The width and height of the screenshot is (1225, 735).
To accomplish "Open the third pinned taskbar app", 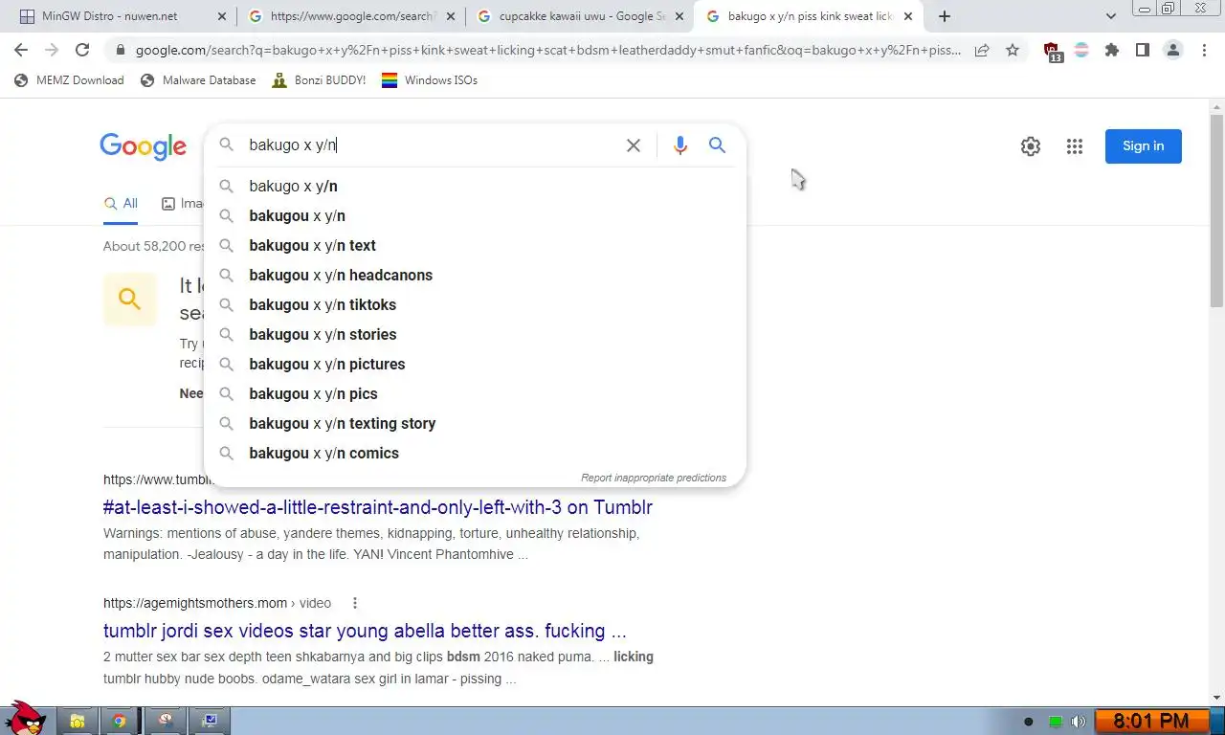I will [165, 721].
